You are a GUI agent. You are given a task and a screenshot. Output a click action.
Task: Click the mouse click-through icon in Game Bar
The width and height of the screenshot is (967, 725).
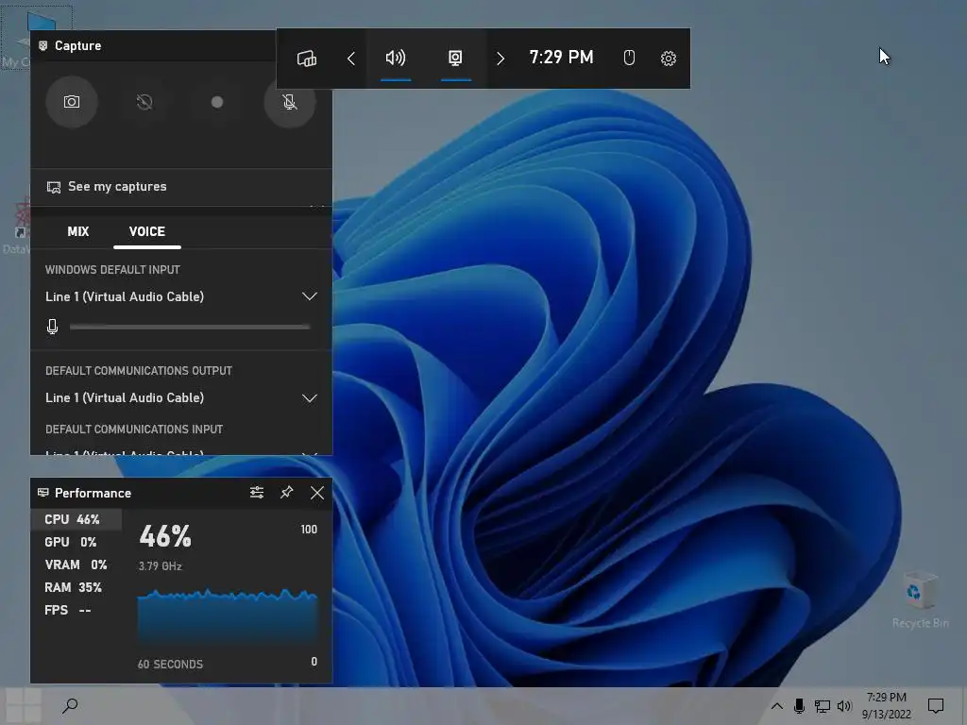pyautogui.click(x=629, y=58)
